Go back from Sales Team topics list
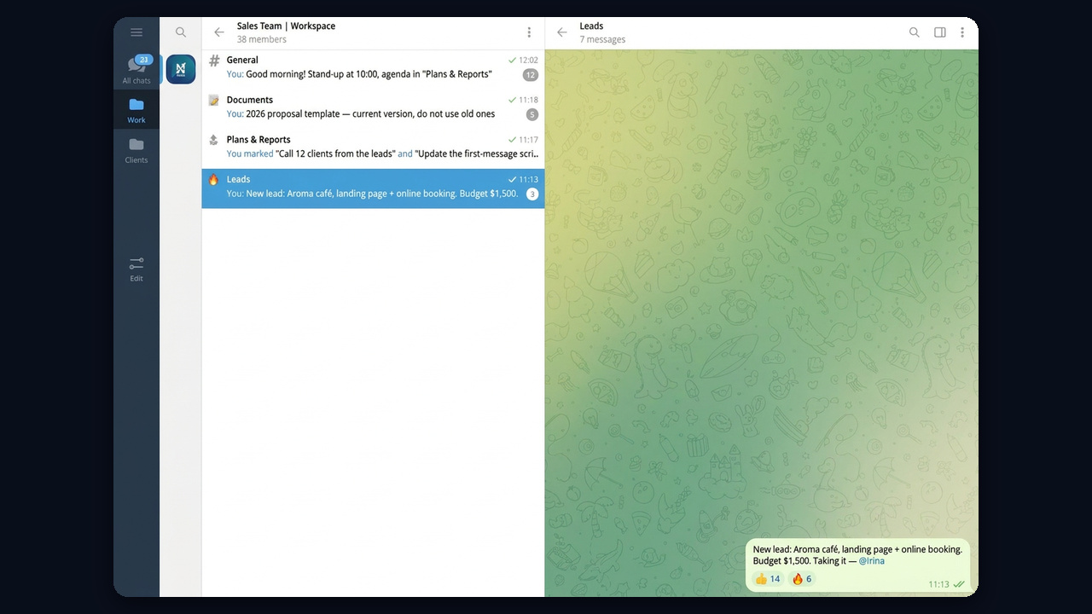Screen dimensions: 1092x614 tap(219, 32)
